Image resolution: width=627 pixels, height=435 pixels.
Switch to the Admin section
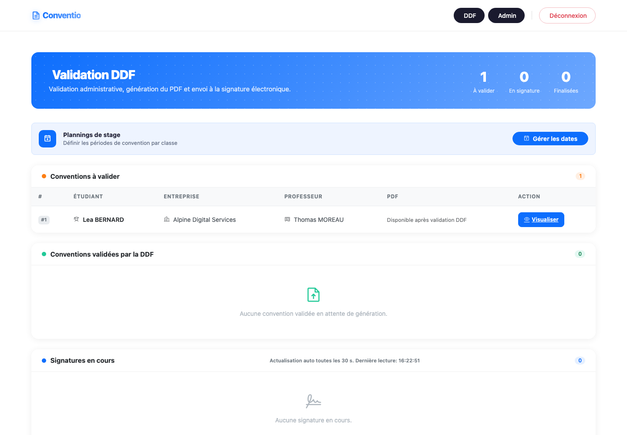coord(506,16)
